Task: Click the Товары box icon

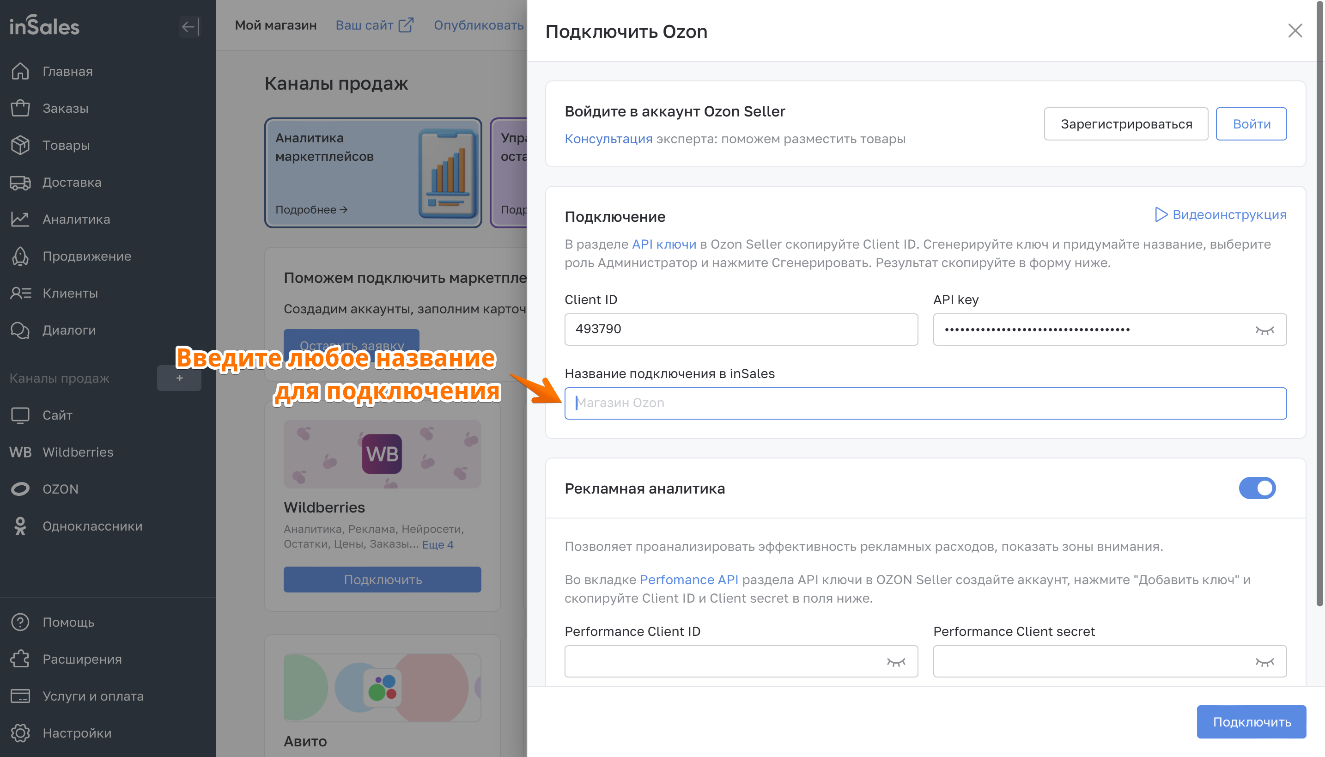Action: (20, 145)
